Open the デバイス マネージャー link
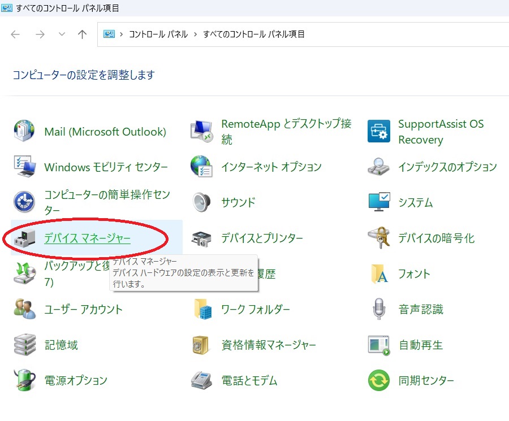This screenshot has height=421, width=509. [87, 238]
